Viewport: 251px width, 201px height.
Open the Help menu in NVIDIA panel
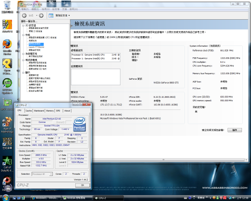[74, 9]
